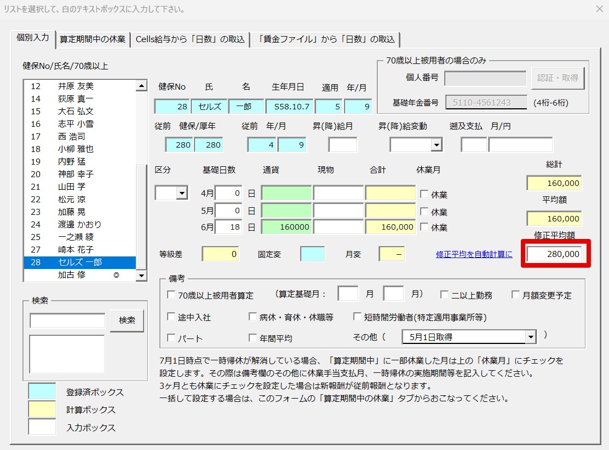Select 神部 幸子 in the list
609x450 pixels.
(79, 174)
